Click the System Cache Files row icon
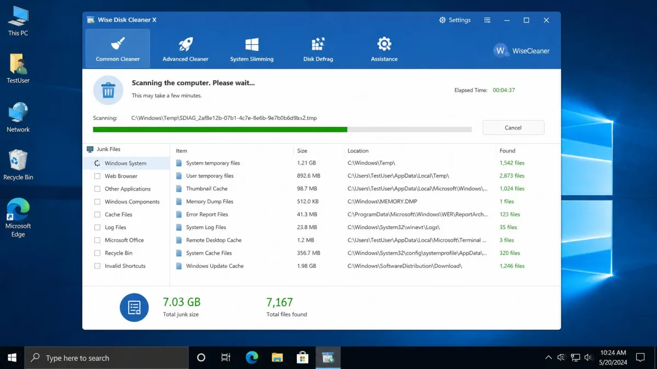 click(x=179, y=253)
